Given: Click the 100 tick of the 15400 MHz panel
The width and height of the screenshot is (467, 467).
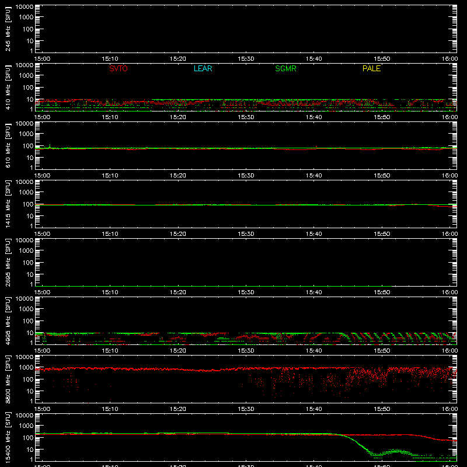Looking at the screenshot, I should (x=28, y=438).
